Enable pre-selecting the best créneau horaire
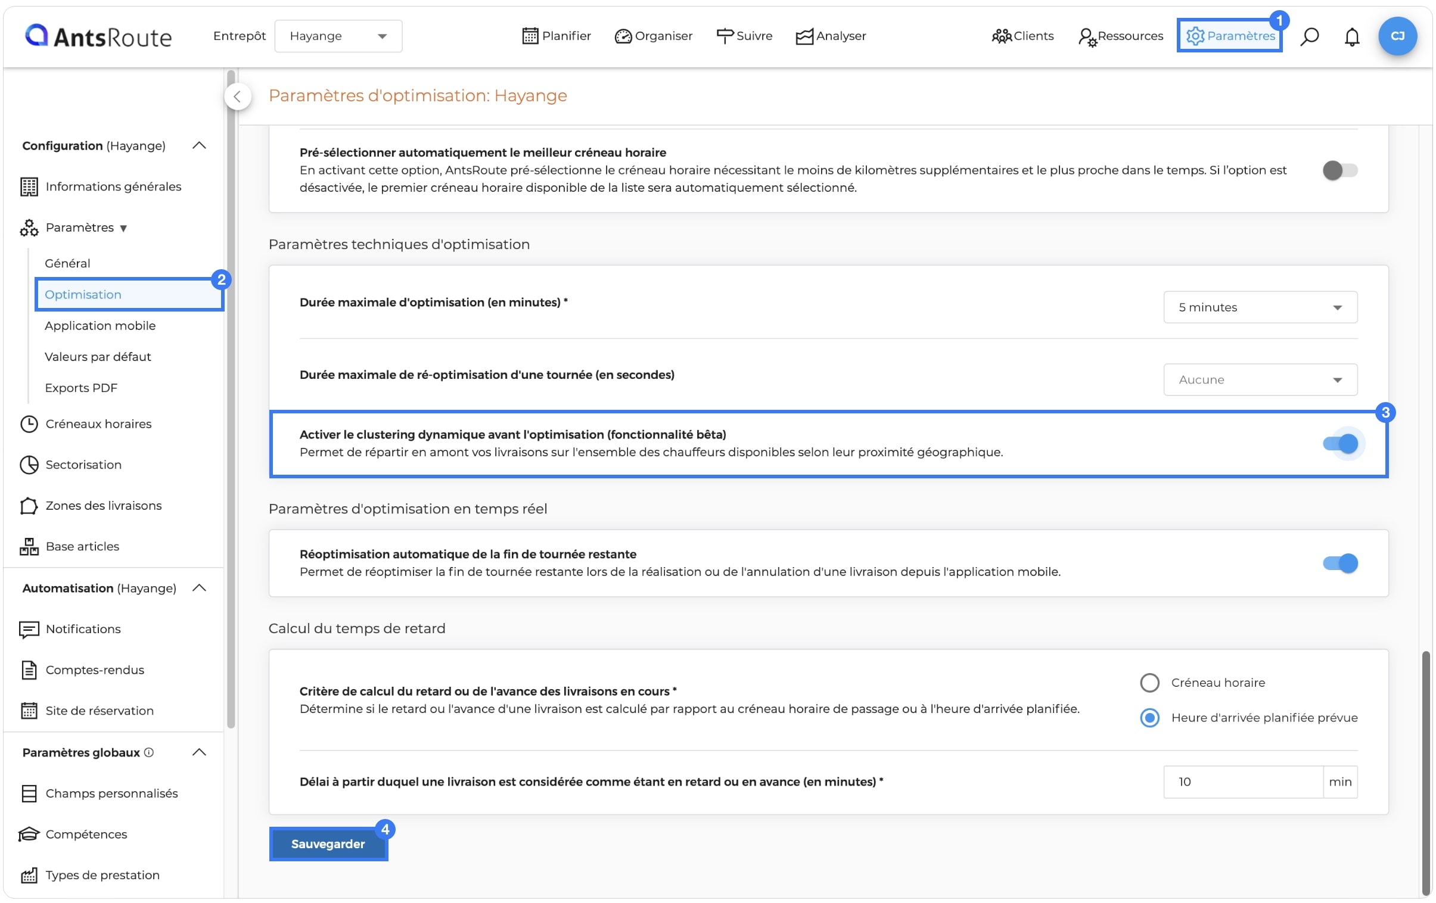Screen dimensions: 1436x903 click(1340, 170)
